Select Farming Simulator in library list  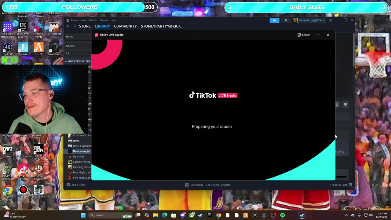tap(80, 167)
